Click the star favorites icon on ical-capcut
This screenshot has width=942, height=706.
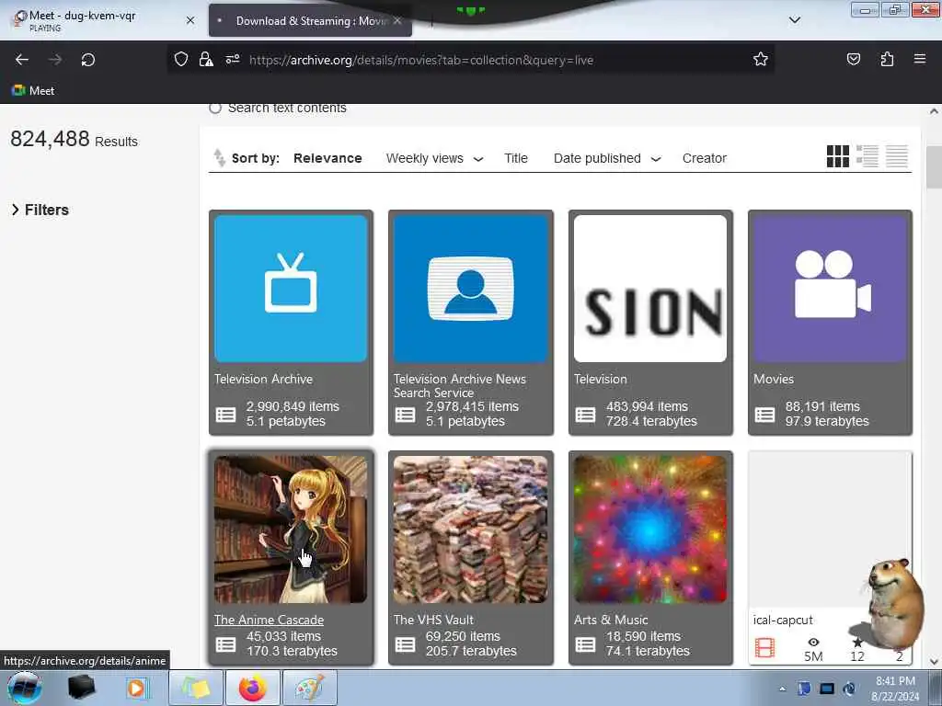pyautogui.click(x=857, y=643)
